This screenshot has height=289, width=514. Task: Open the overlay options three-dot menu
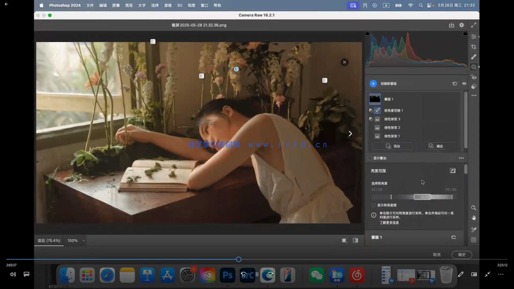tap(461, 158)
